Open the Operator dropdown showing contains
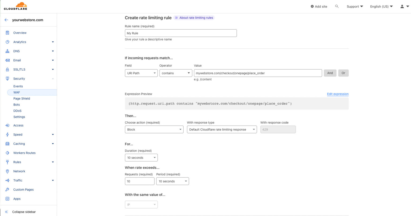 176,73
